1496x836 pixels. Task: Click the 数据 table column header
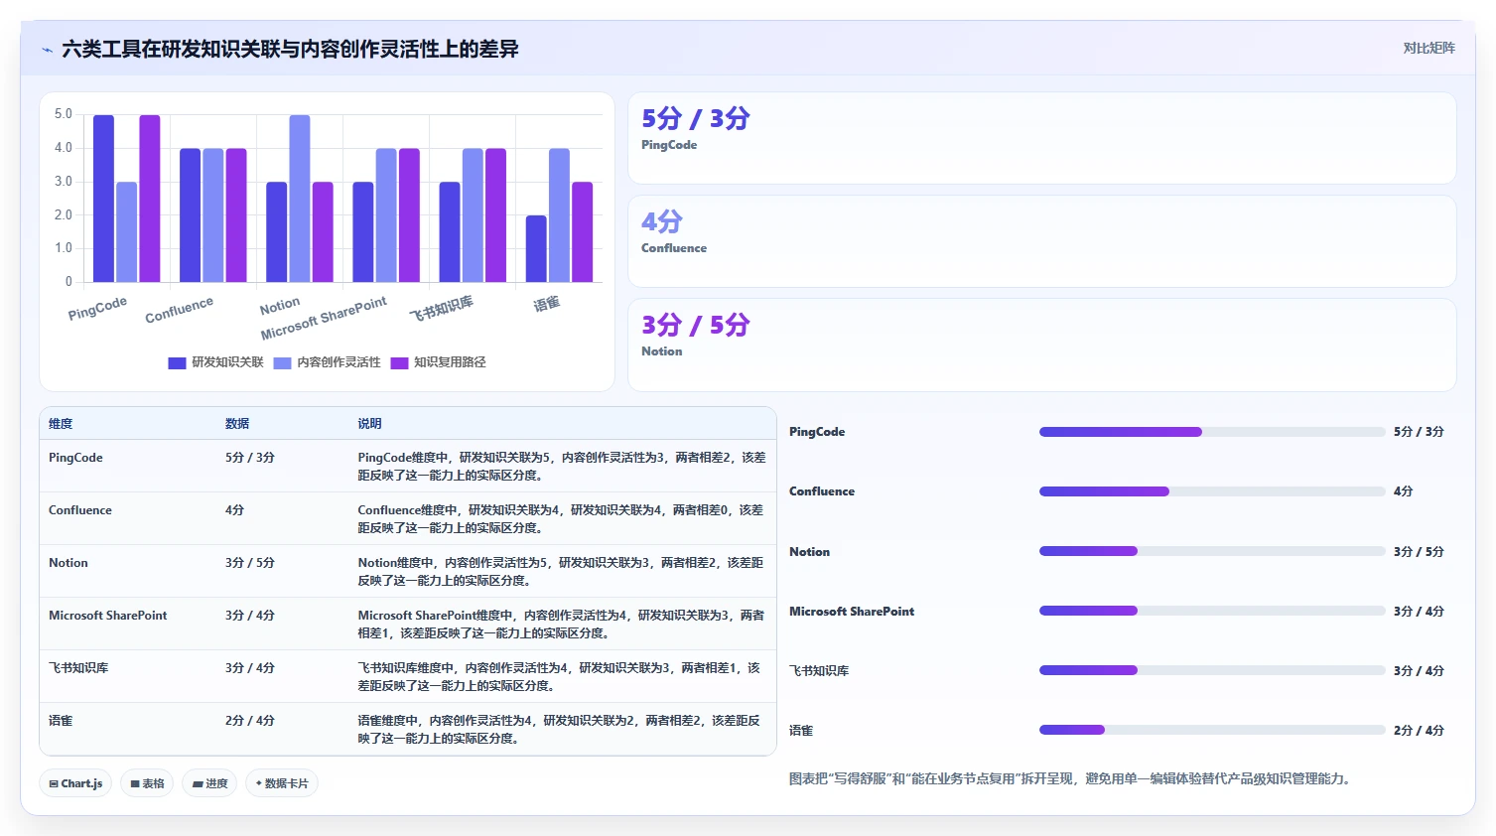(x=237, y=424)
